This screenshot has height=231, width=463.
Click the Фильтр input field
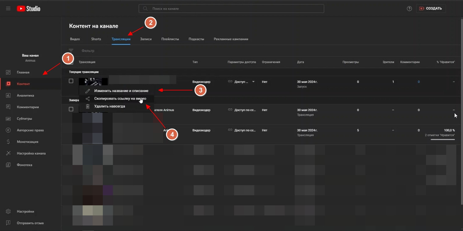point(88,51)
